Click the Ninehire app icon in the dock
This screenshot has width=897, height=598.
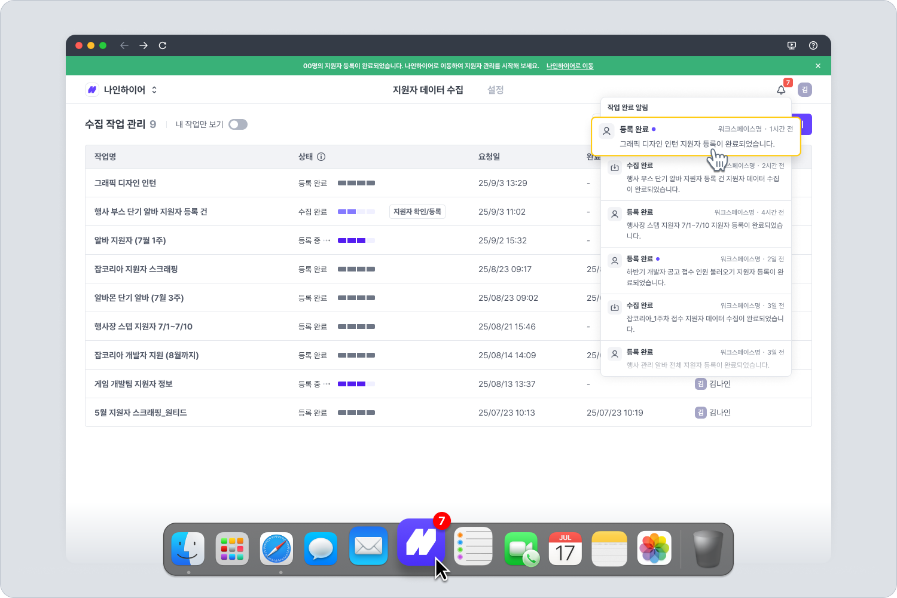421,542
